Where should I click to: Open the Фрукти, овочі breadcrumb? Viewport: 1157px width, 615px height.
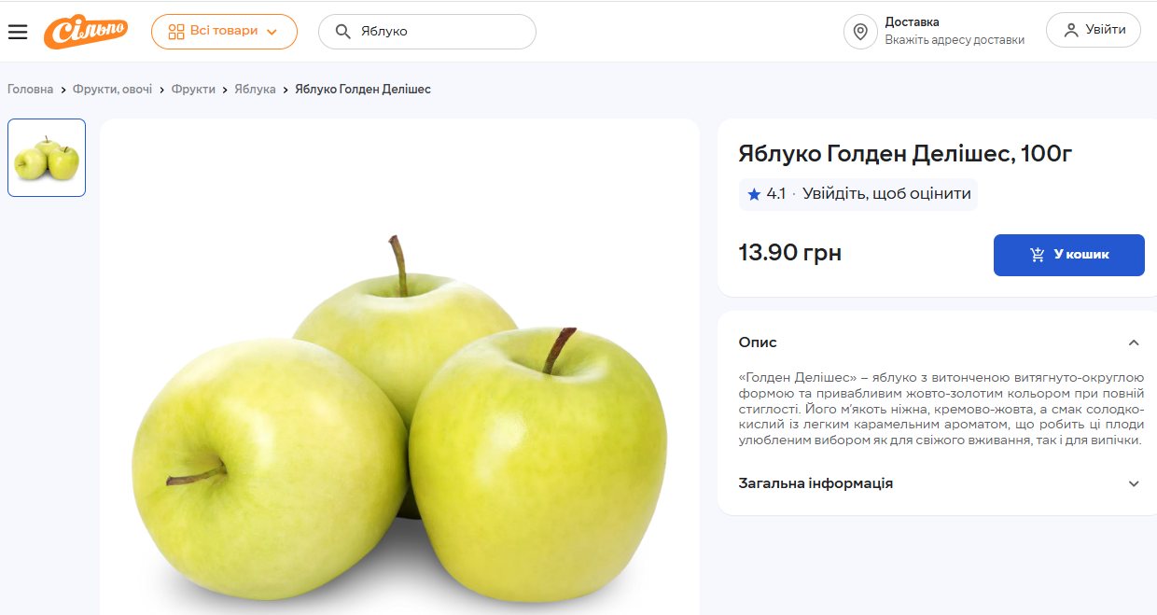(x=113, y=90)
